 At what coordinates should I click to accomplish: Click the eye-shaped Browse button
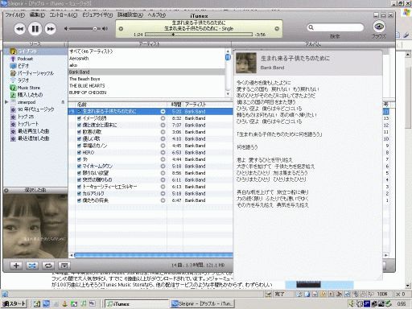(379, 27)
